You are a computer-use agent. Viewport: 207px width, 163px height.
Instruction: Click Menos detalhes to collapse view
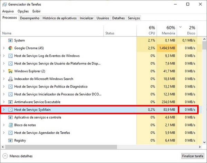[x=18, y=156]
